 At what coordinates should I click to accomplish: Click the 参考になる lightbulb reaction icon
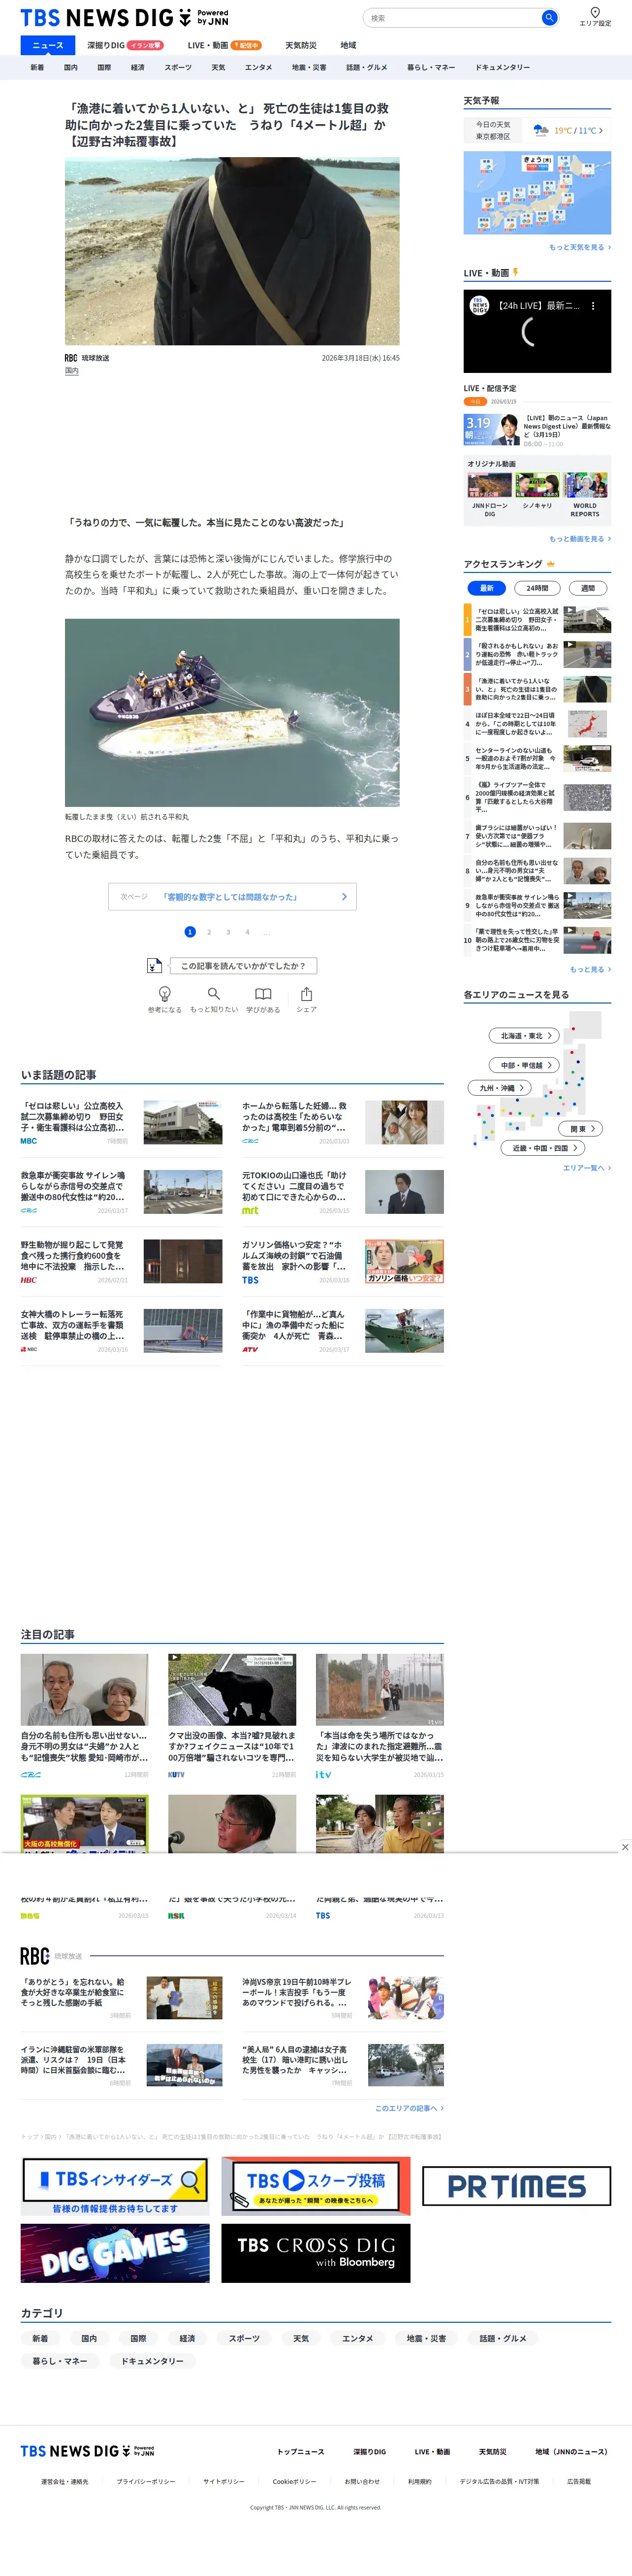165,994
